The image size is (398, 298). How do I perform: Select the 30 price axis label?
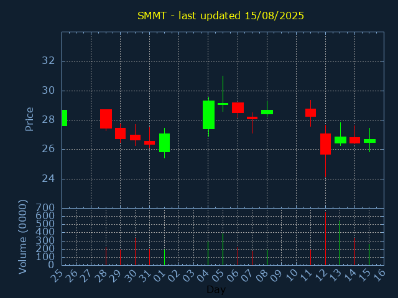click(x=49, y=91)
